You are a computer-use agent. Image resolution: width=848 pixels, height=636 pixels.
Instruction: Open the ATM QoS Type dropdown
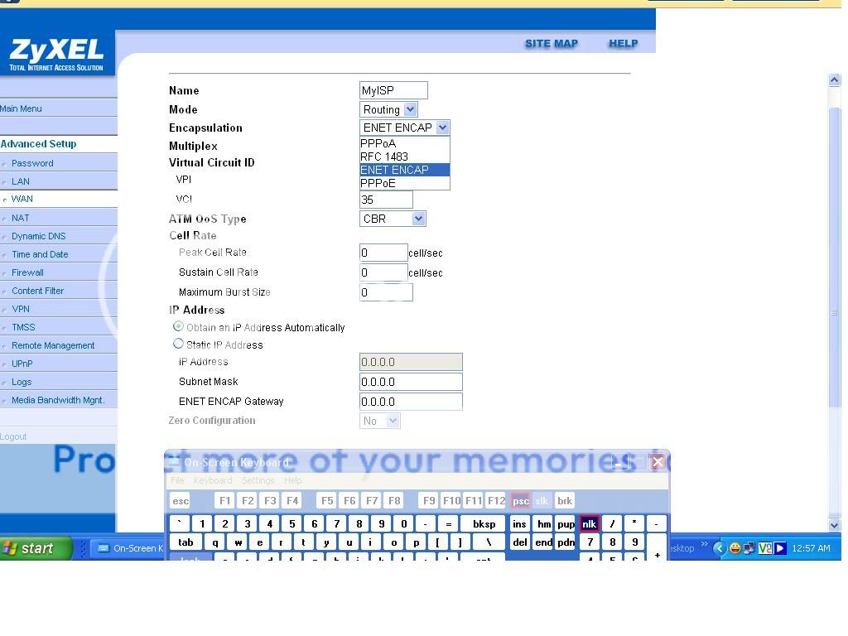[x=393, y=219]
